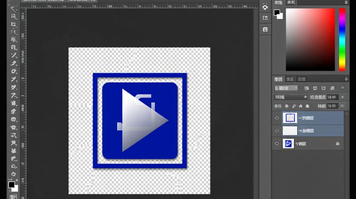Open the blend mode dropdown in Layers panel
This screenshot has height=199, width=356.
[x=291, y=97]
